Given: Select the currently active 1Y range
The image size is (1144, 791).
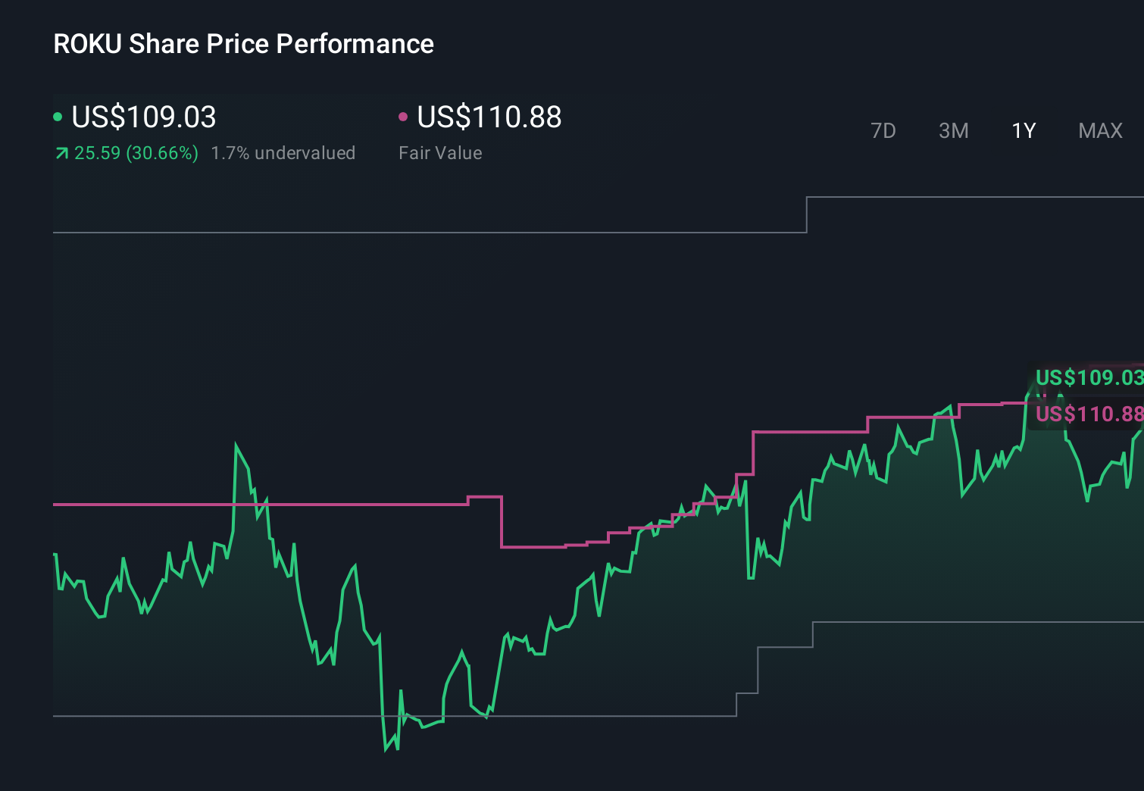Looking at the screenshot, I should tap(1023, 130).
